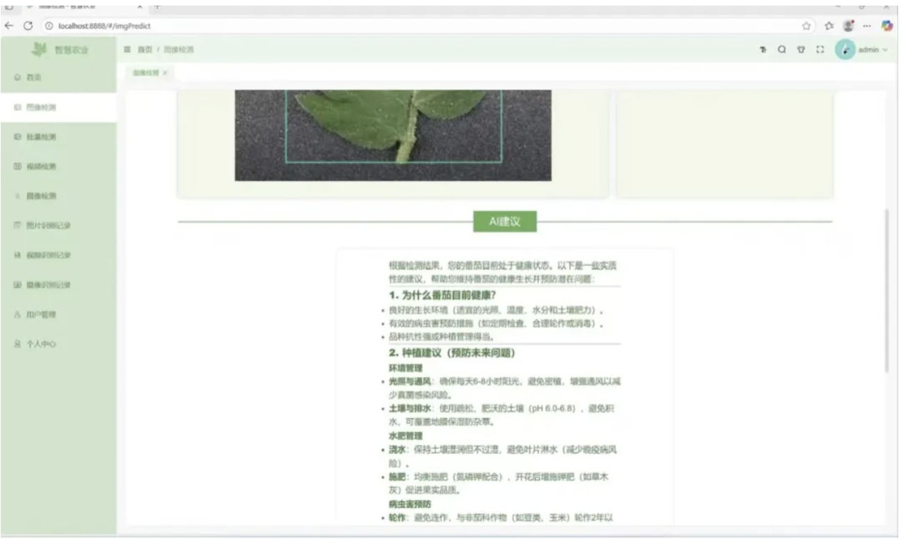Open the font size icon in header

(x=763, y=50)
